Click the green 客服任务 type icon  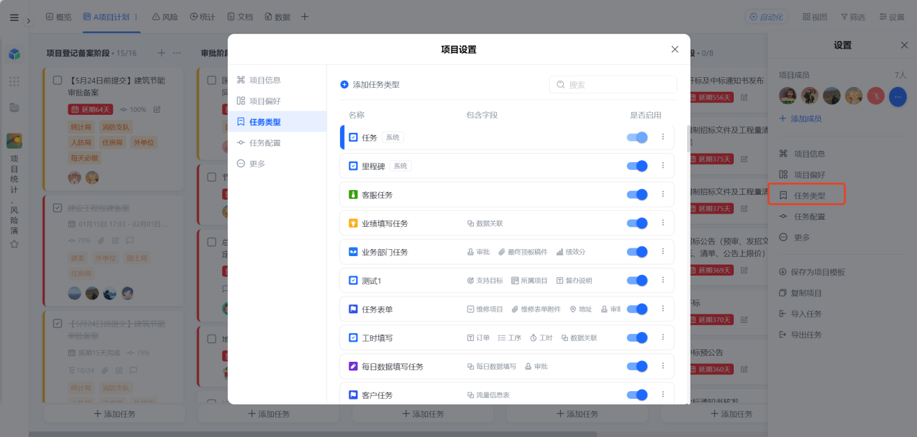tap(353, 195)
